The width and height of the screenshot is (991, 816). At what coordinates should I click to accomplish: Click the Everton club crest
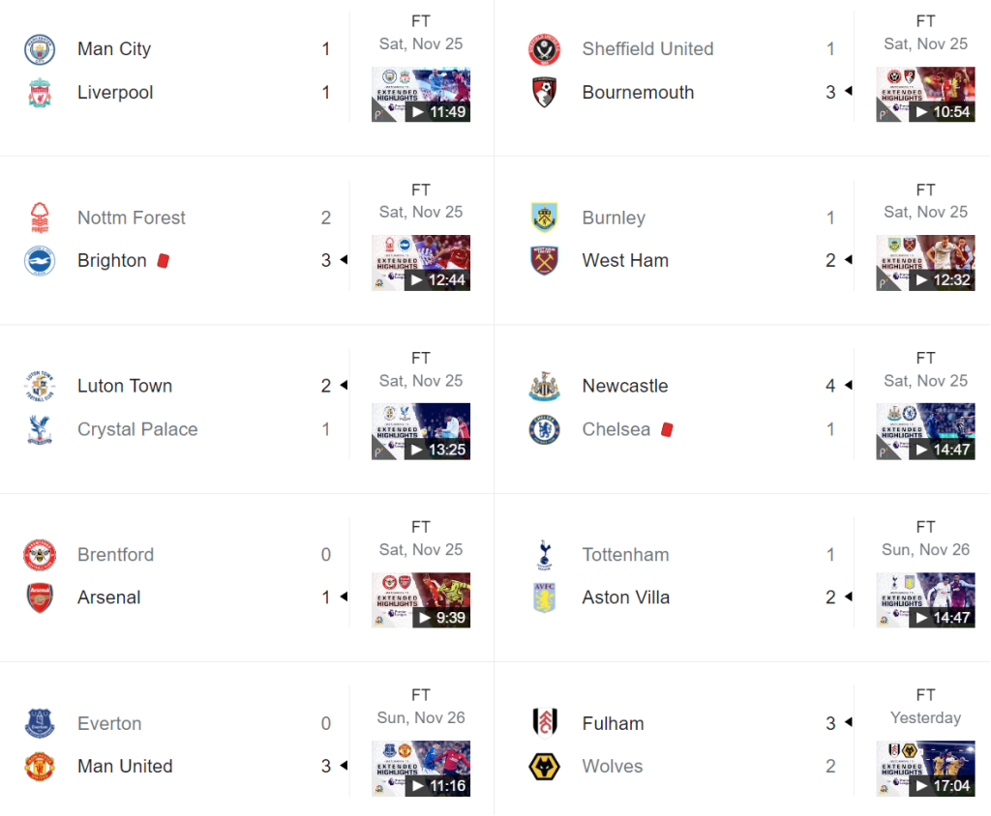click(40, 723)
